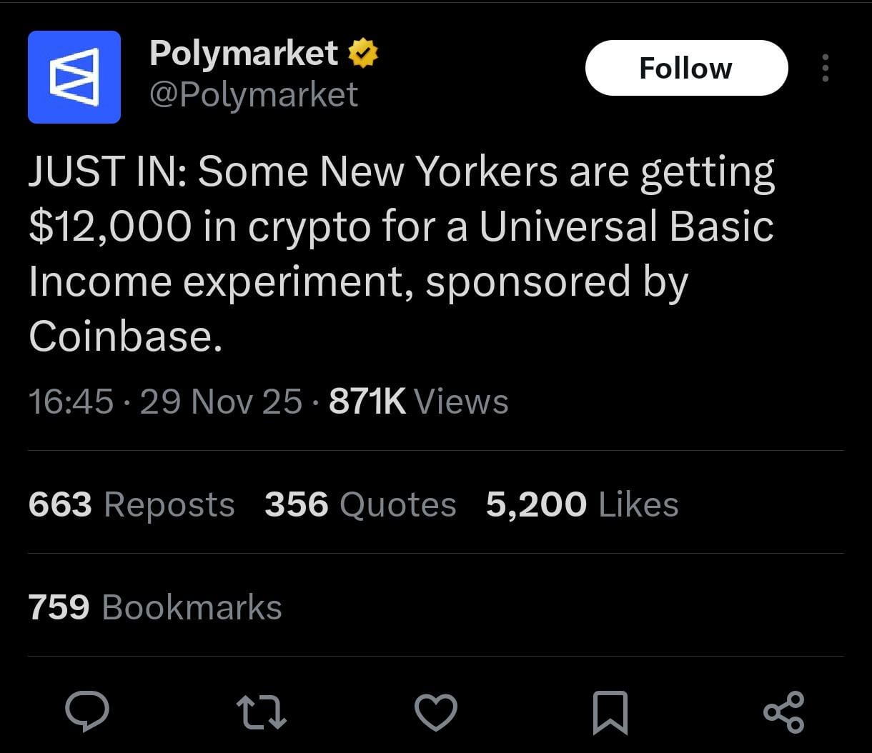Open the @Polymarket handle link

[x=254, y=95]
